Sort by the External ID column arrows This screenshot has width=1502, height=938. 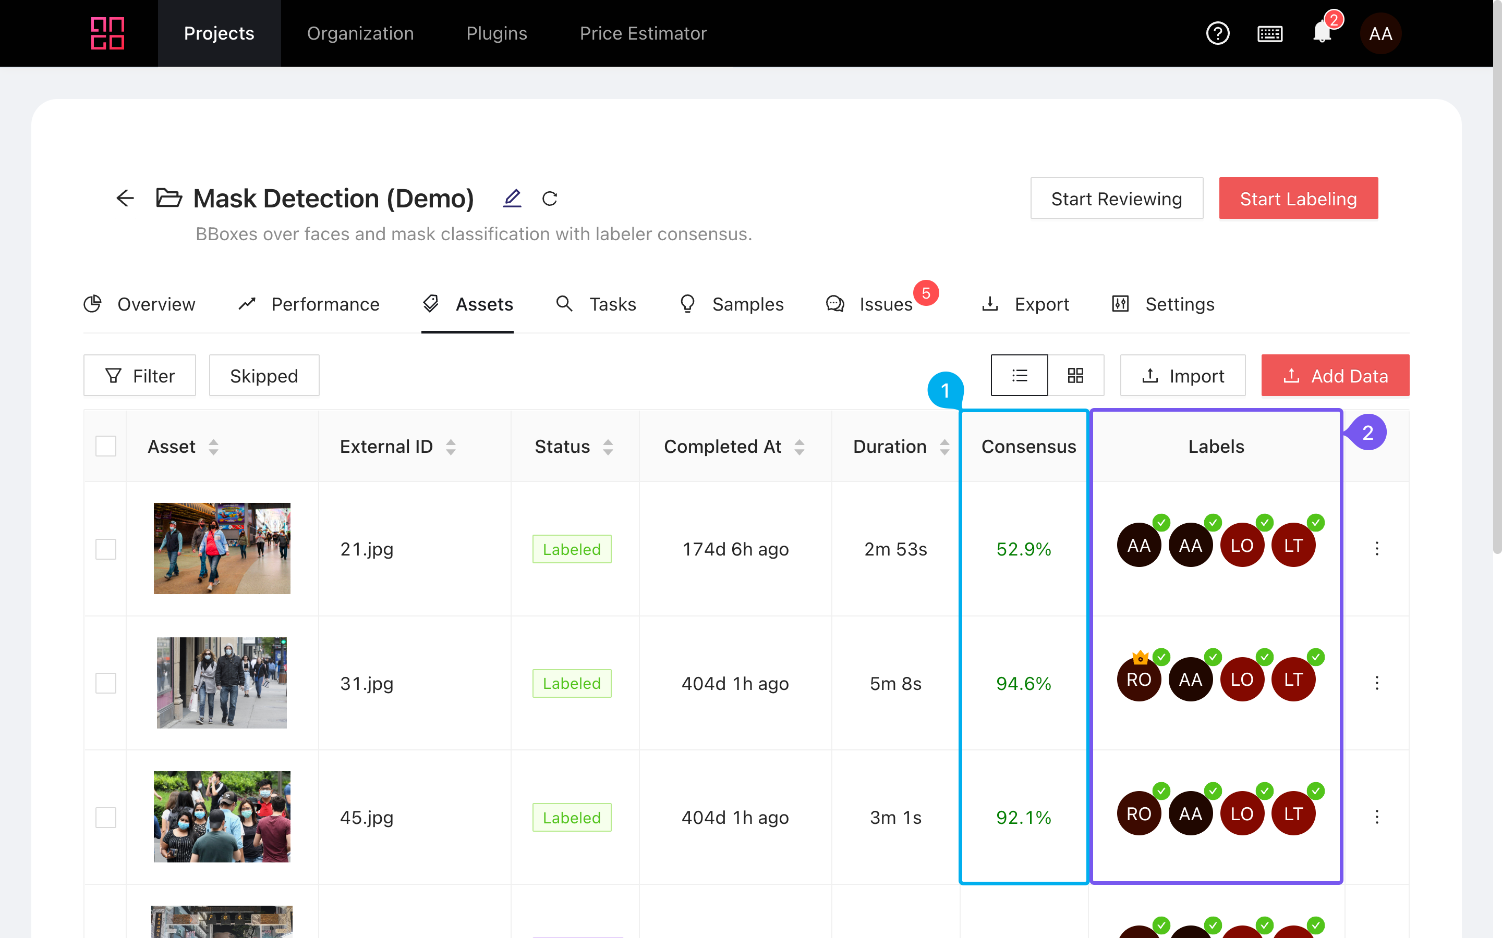[x=451, y=447]
